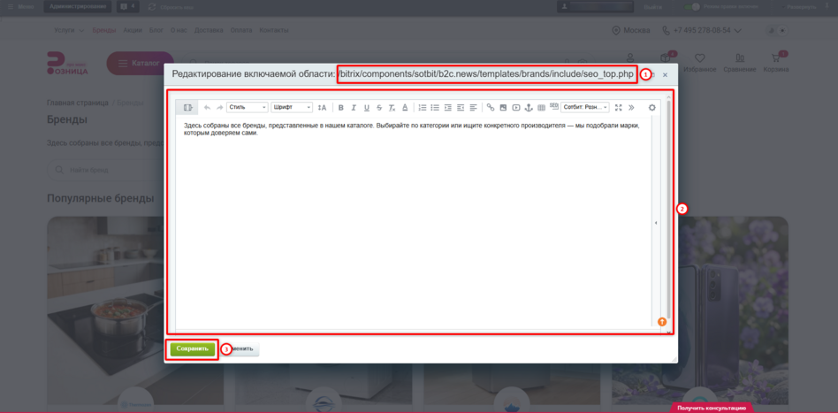Toggle the editor view mode switcher

tap(187, 108)
